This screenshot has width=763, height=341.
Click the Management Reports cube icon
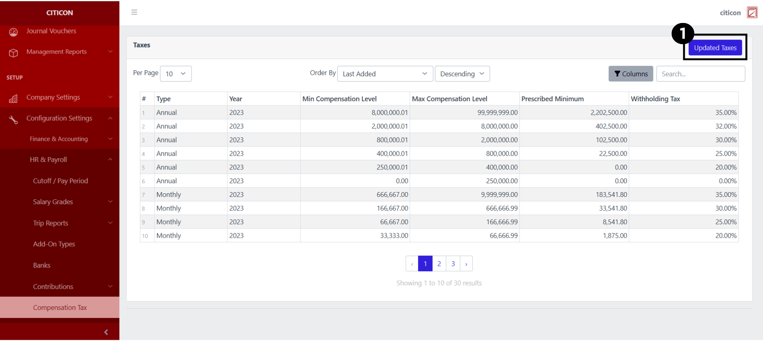(13, 52)
